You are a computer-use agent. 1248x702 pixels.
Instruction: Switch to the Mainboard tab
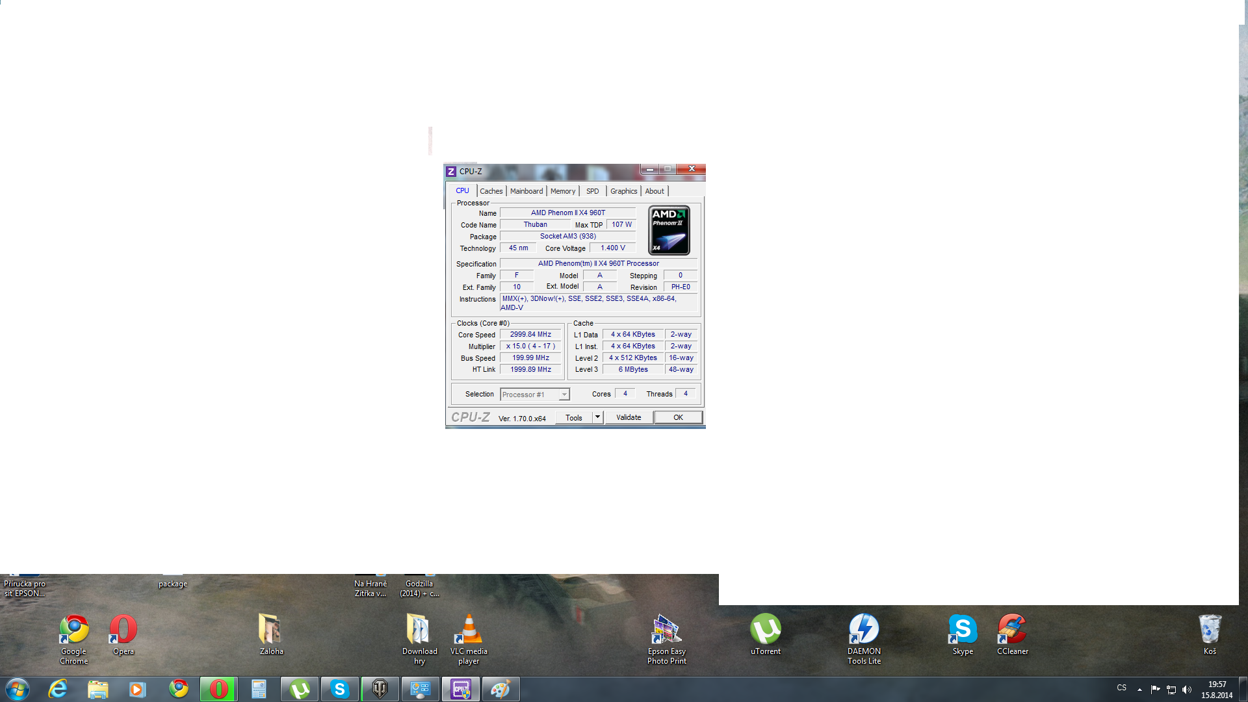(x=526, y=191)
